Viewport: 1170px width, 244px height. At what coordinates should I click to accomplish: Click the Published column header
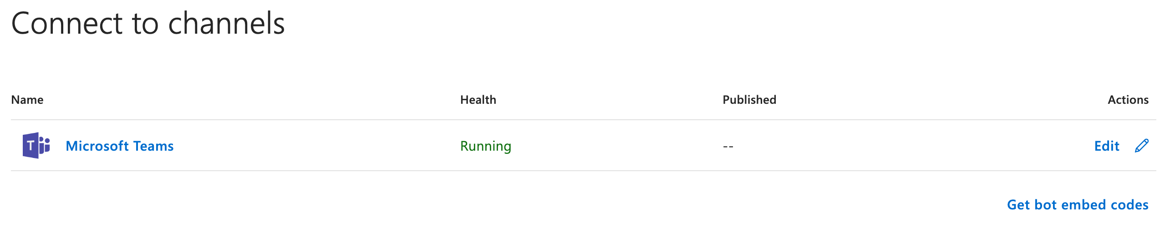click(749, 100)
